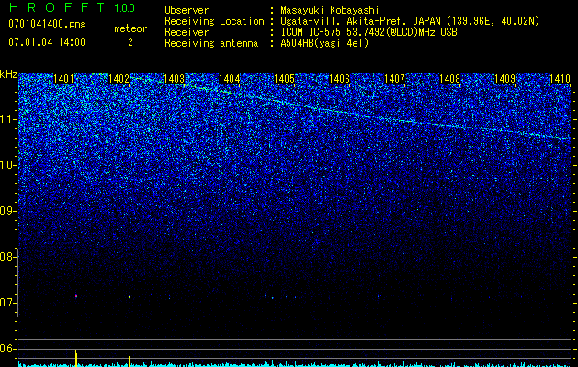The height and width of the screenshot is (367, 578).
Task: Click the meteor count value 2
Action: click(130, 42)
